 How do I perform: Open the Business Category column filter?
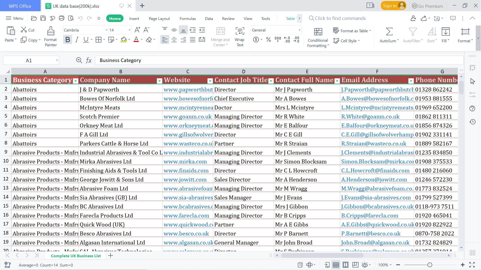tap(75, 81)
